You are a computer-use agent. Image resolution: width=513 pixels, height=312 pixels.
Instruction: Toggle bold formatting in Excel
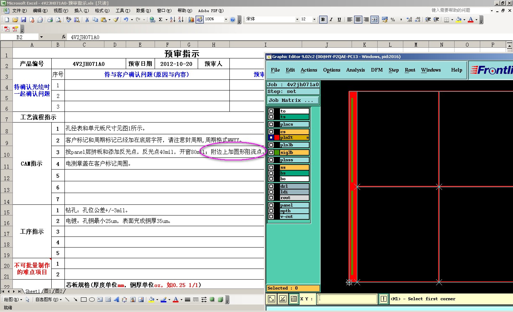coord(323,20)
